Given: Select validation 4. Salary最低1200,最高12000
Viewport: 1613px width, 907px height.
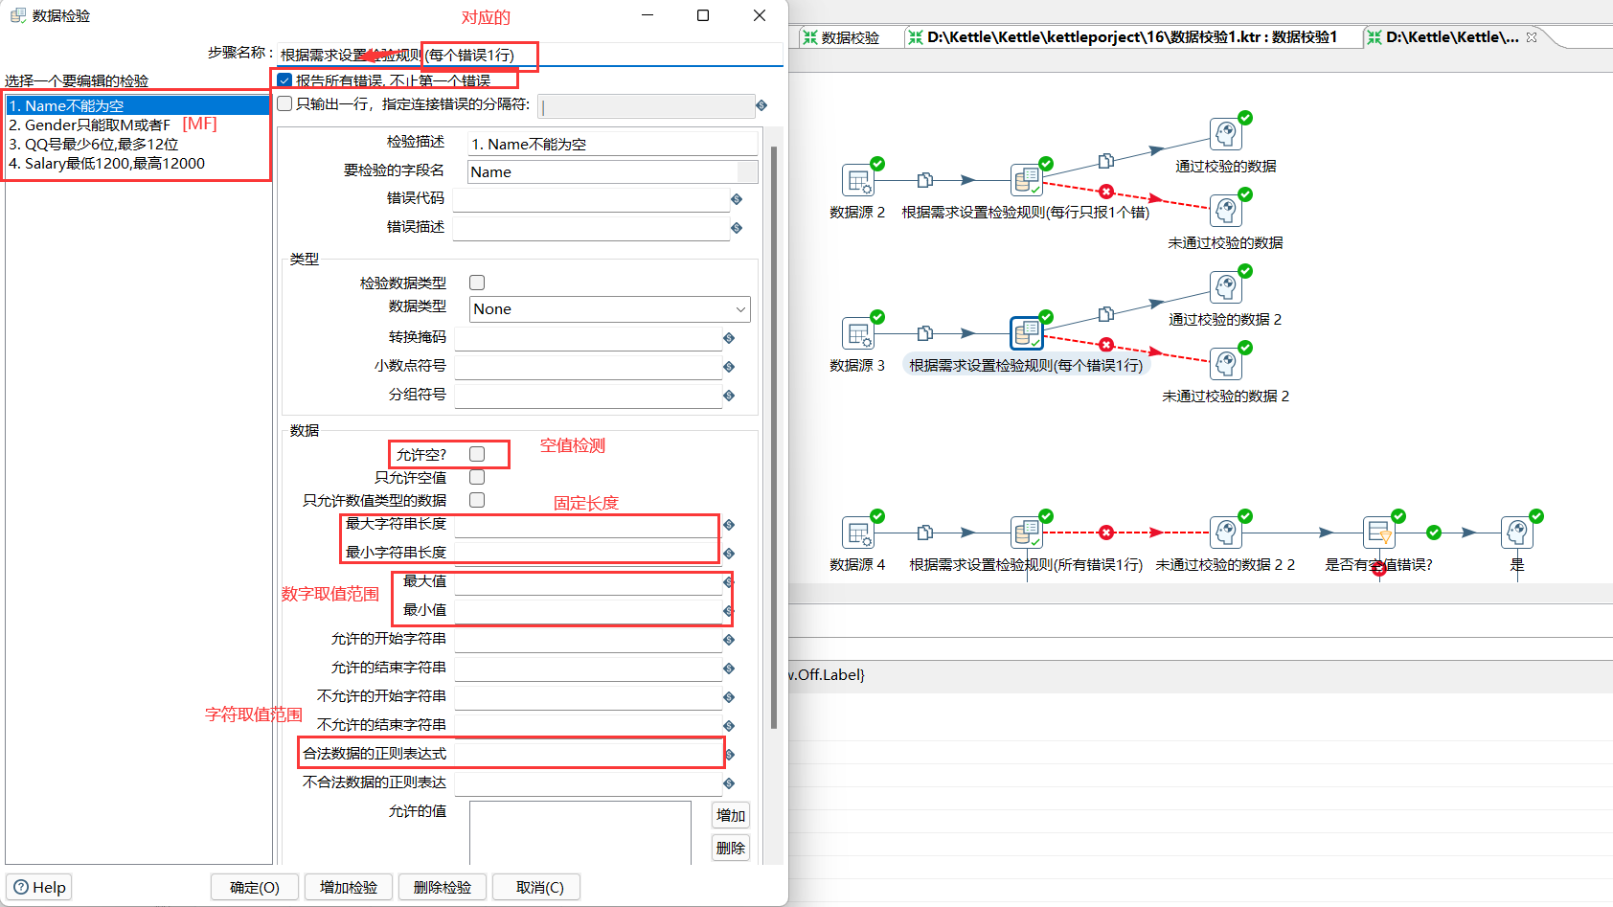Looking at the screenshot, I should [x=138, y=163].
